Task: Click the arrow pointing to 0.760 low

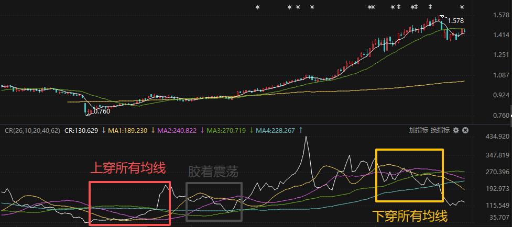Action: 90,111
